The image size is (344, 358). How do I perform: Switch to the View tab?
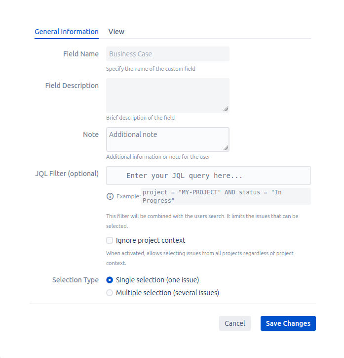coord(116,32)
